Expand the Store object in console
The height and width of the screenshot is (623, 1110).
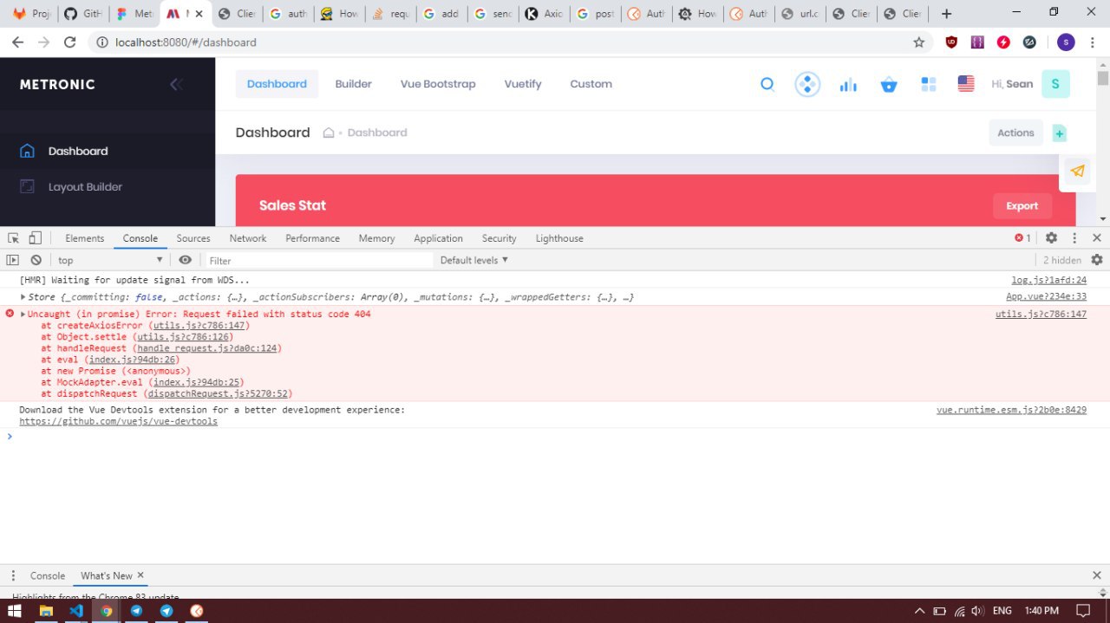(23, 297)
